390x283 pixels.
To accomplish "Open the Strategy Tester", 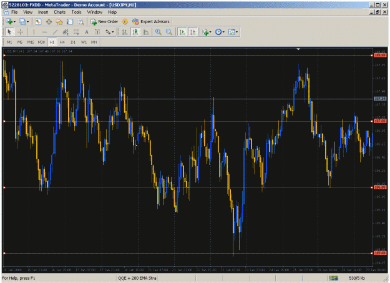I will (x=80, y=22).
